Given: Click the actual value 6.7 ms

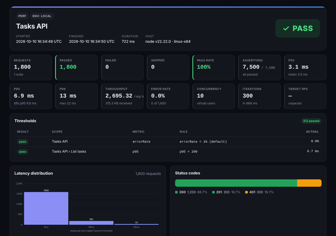Looking at the screenshot, I should 313,151.
